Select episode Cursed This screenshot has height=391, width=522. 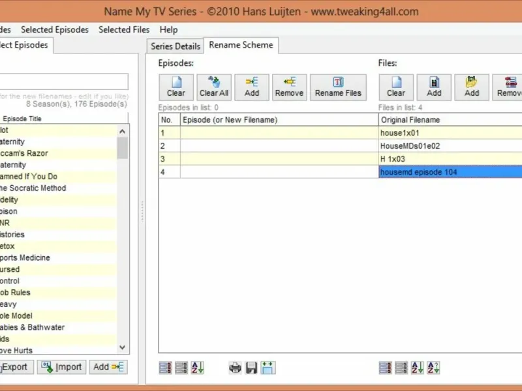58,269
